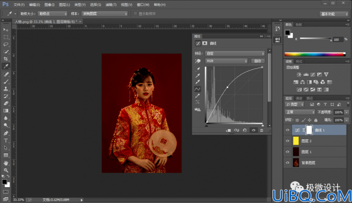Select the Gradient tool
The height and width of the screenshot is (203, 352).
(x=6, y=111)
